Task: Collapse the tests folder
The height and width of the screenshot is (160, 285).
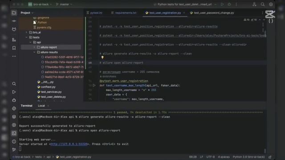Action: click(27, 37)
